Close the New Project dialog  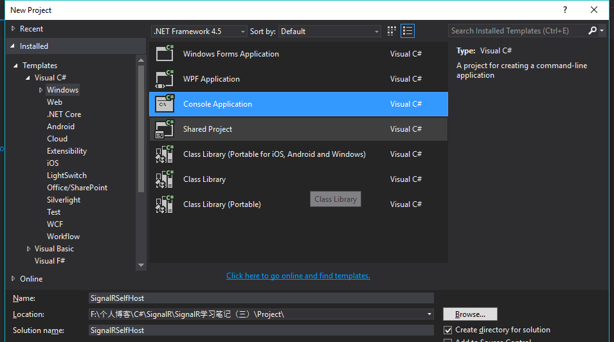pyautogui.click(x=594, y=10)
